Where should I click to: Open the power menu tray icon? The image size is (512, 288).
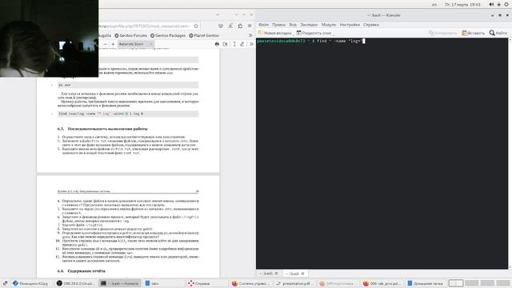[506, 5]
